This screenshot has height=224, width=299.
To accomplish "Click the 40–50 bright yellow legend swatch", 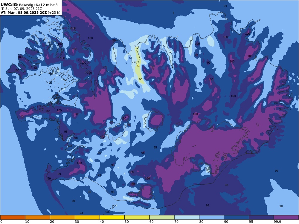I will coord(112,217).
